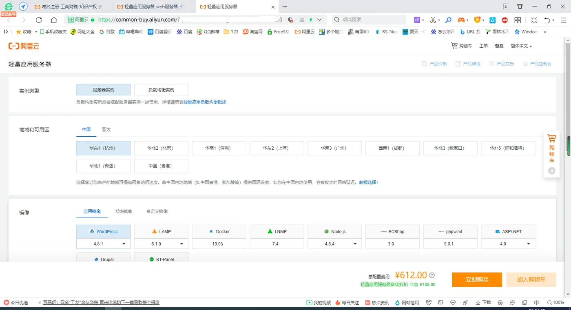
Task: Open the 收藏 favorites dropdown arrow
Action: 36,32
